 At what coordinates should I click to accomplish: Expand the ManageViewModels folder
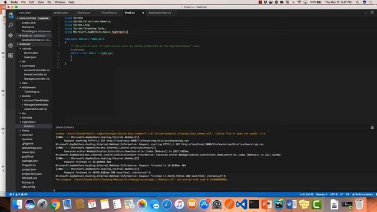point(36,105)
